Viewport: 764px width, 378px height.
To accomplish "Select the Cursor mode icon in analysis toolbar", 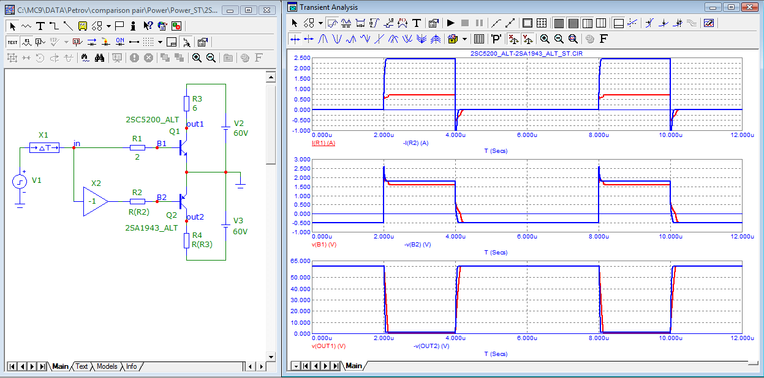I will pyautogui.click(x=346, y=23).
